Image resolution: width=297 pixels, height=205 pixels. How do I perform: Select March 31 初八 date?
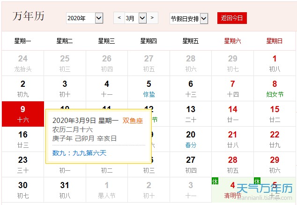click(65, 190)
